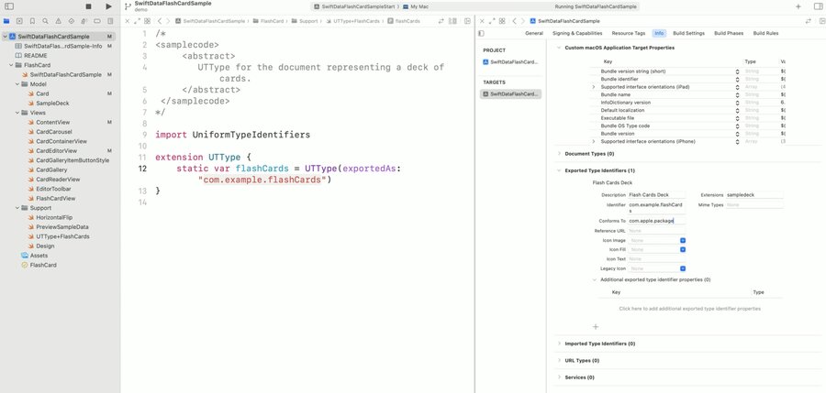The width and height of the screenshot is (826, 393).
Task: Click the Description field Flash Cards Deck
Action: pos(657,194)
